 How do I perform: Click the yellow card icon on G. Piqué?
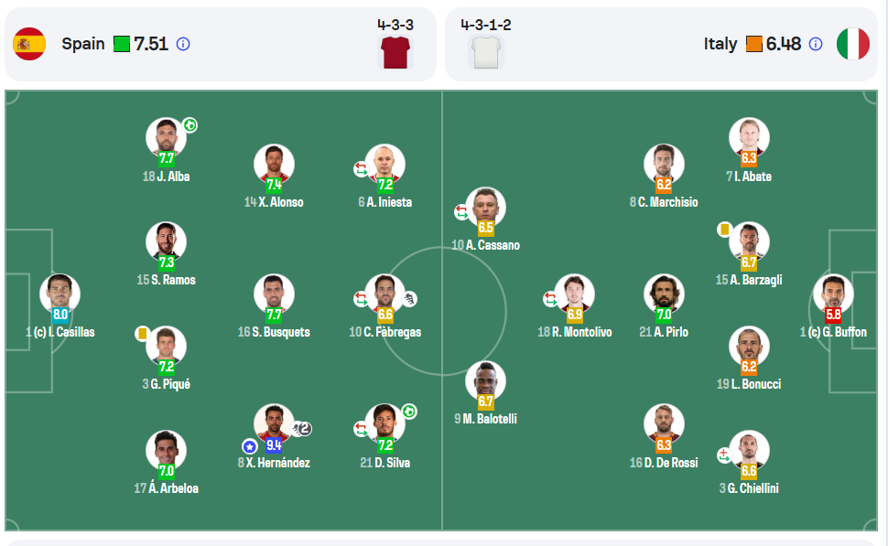142,334
